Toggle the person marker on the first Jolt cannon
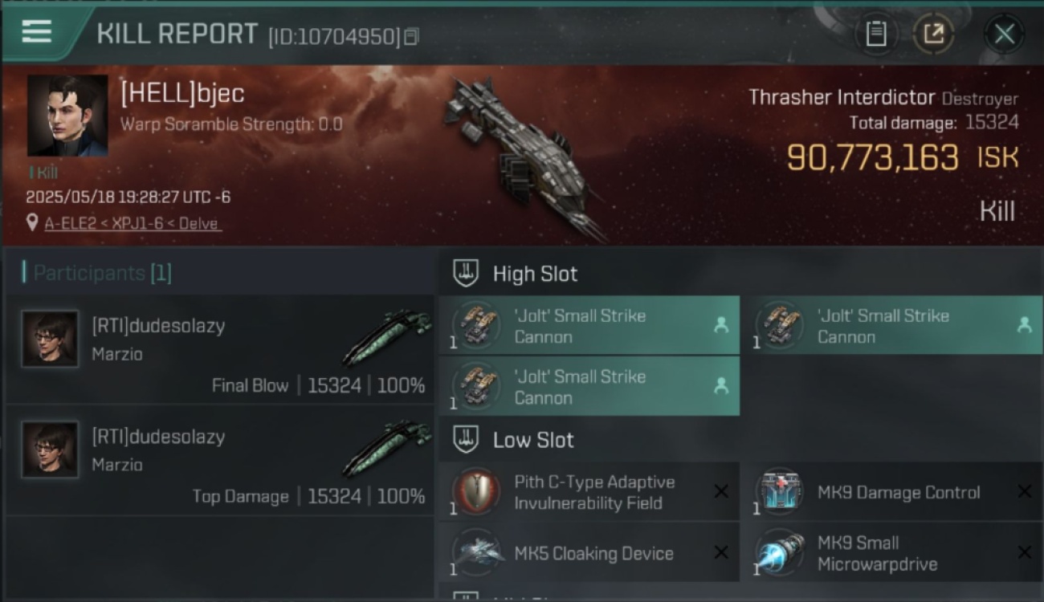The image size is (1044, 602). pyautogui.click(x=720, y=325)
